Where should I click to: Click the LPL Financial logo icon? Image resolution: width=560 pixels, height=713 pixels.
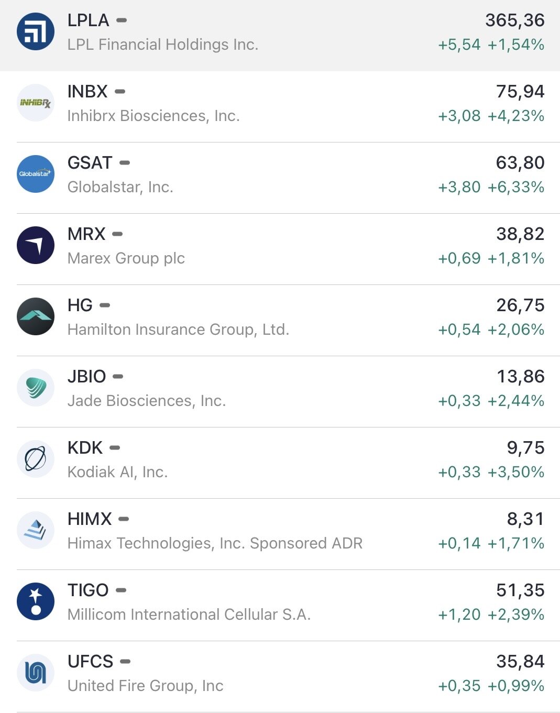tap(36, 32)
